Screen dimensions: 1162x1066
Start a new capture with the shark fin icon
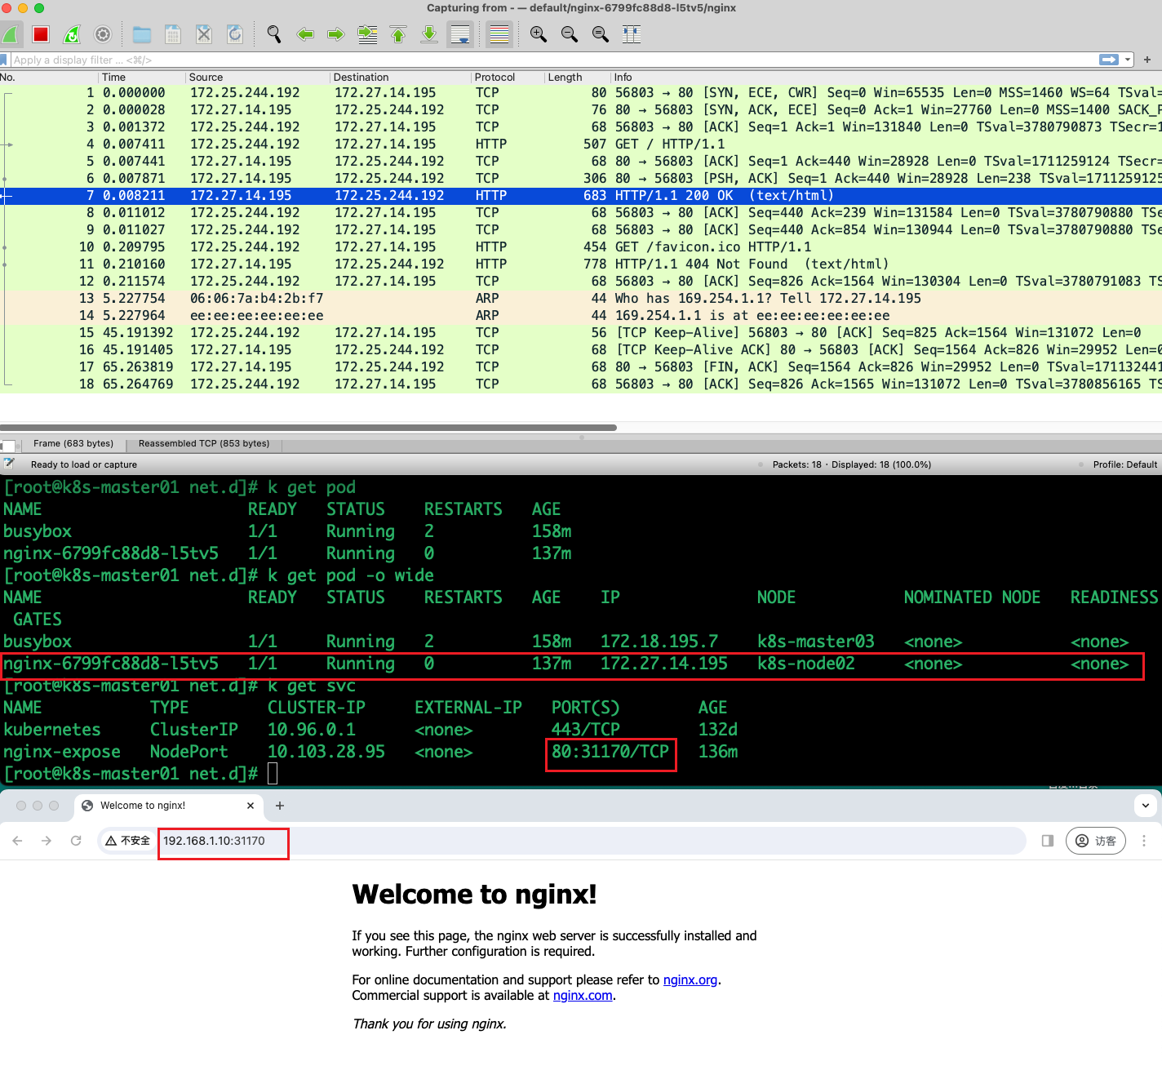point(11,34)
